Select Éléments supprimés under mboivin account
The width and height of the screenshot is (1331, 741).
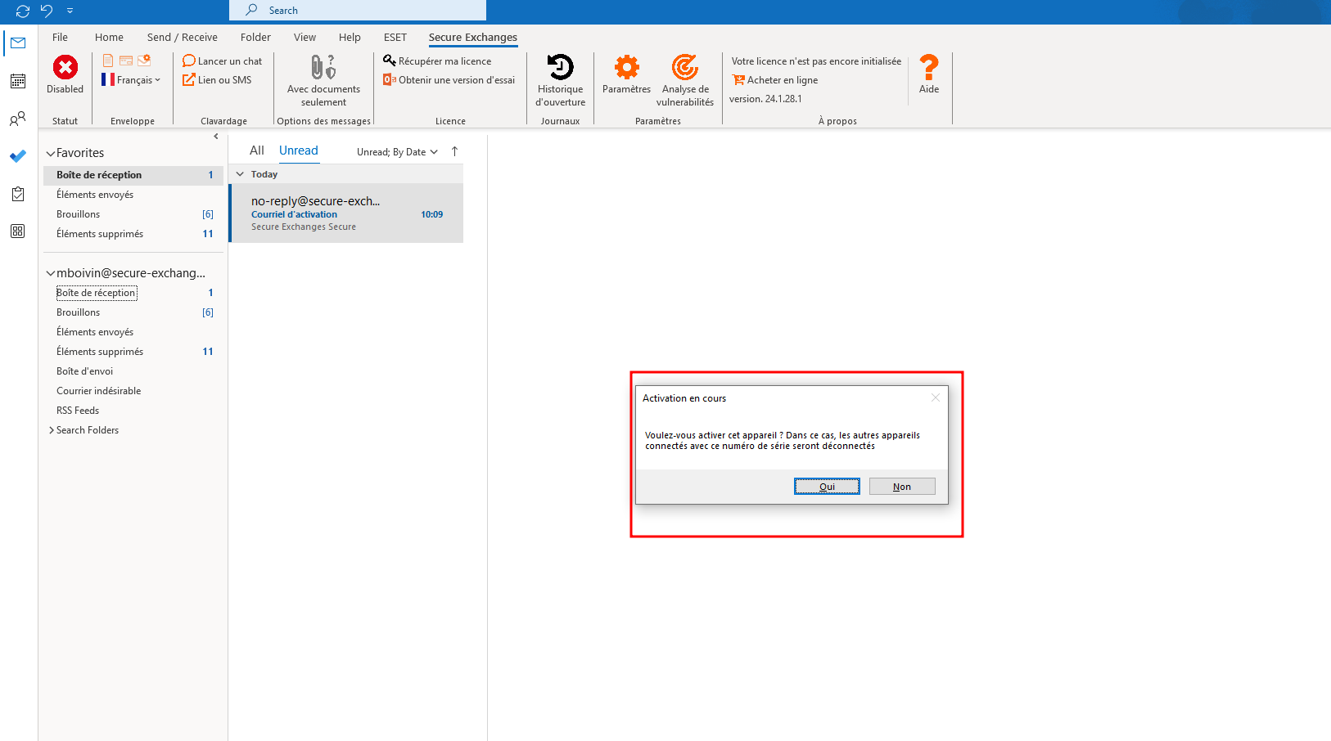point(133,352)
